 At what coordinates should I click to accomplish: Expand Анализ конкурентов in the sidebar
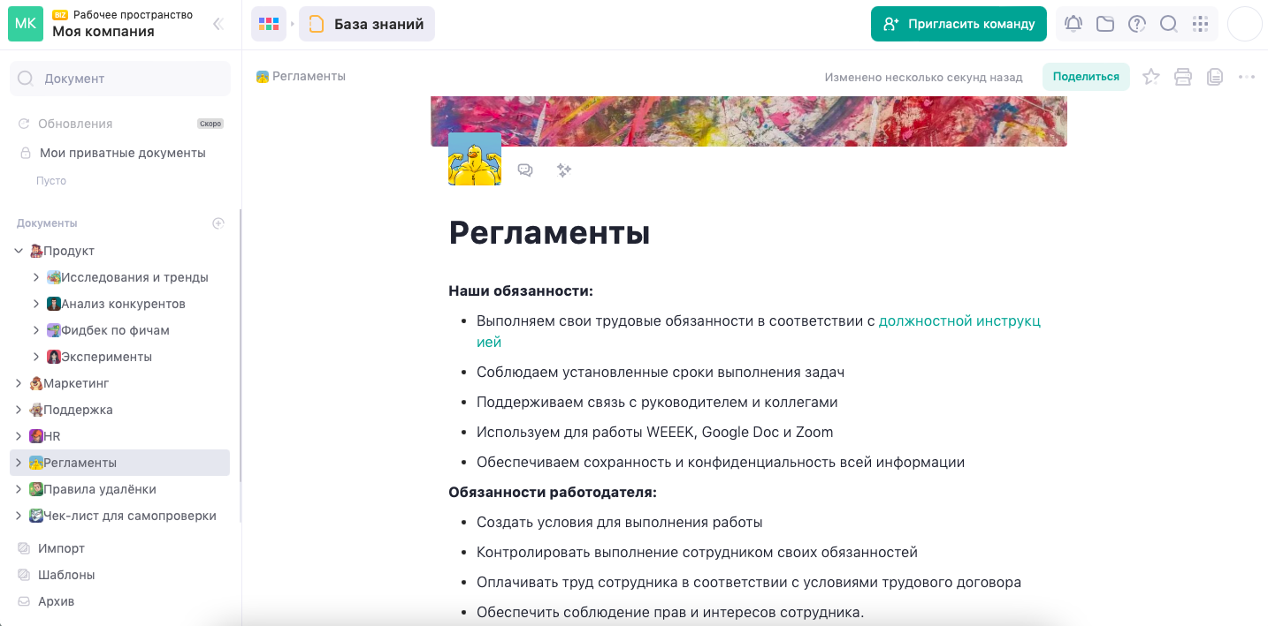[x=36, y=303]
